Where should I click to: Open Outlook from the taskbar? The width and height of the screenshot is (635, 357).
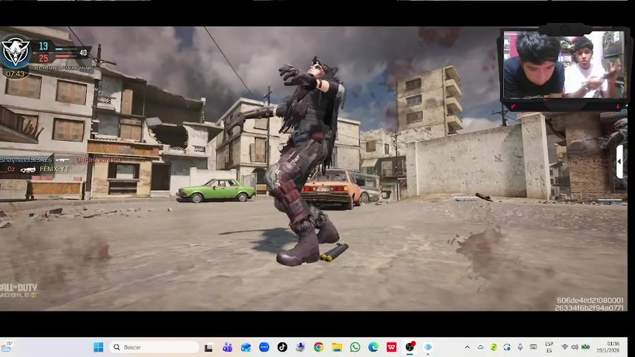[x=246, y=347]
